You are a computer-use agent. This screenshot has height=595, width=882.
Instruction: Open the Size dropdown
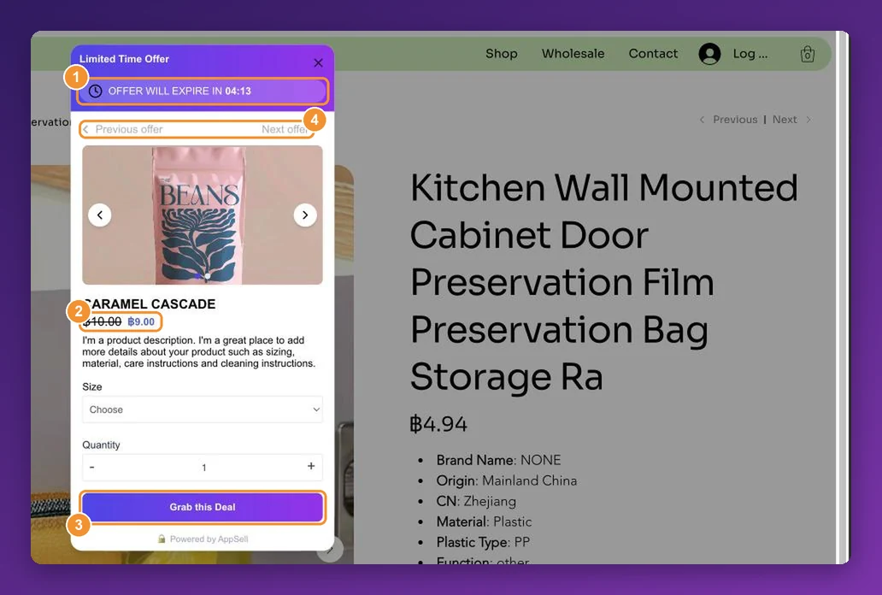[x=203, y=409]
